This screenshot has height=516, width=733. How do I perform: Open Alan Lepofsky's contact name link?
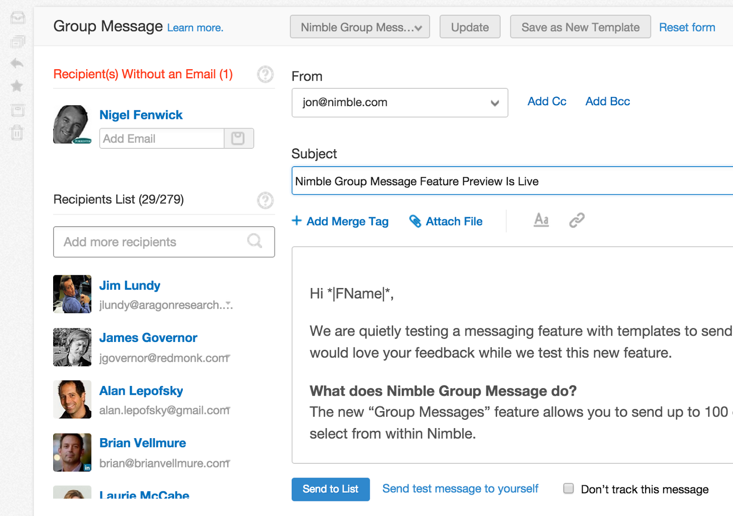click(141, 391)
